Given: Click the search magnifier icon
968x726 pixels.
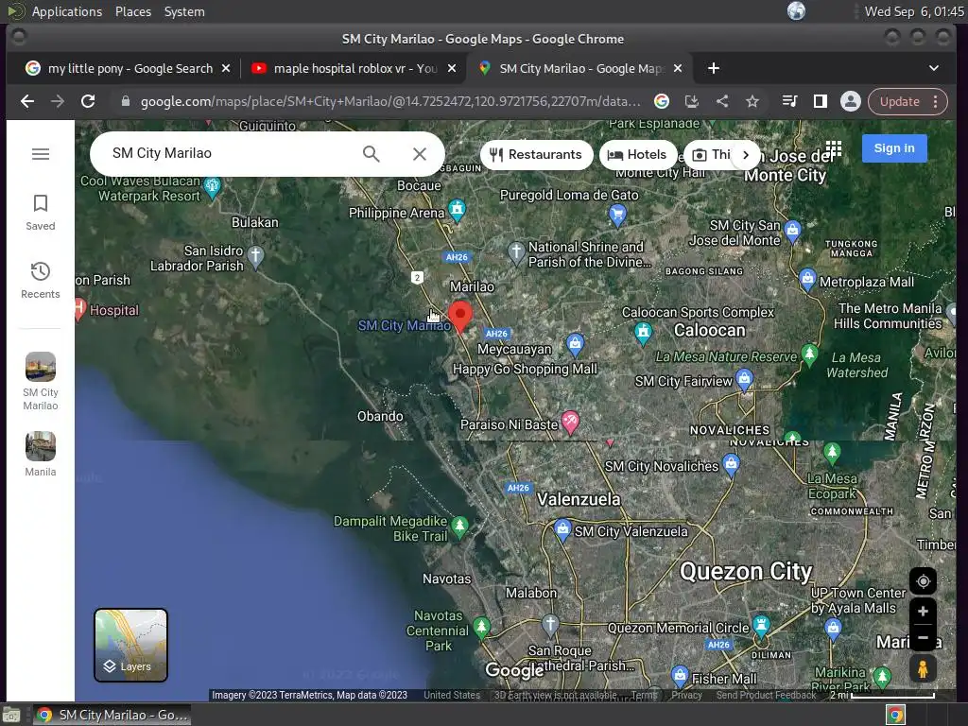Looking at the screenshot, I should pos(371,154).
